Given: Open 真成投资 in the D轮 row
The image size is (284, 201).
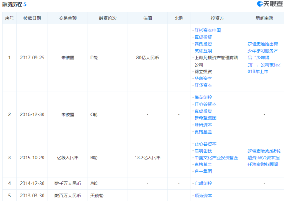Looking at the screenshot, I should coord(203,37).
